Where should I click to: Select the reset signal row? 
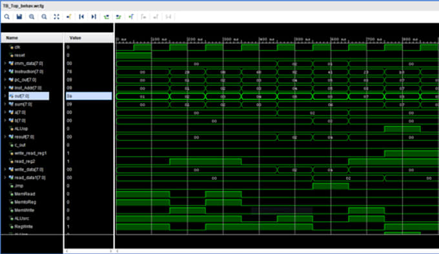click(19, 55)
